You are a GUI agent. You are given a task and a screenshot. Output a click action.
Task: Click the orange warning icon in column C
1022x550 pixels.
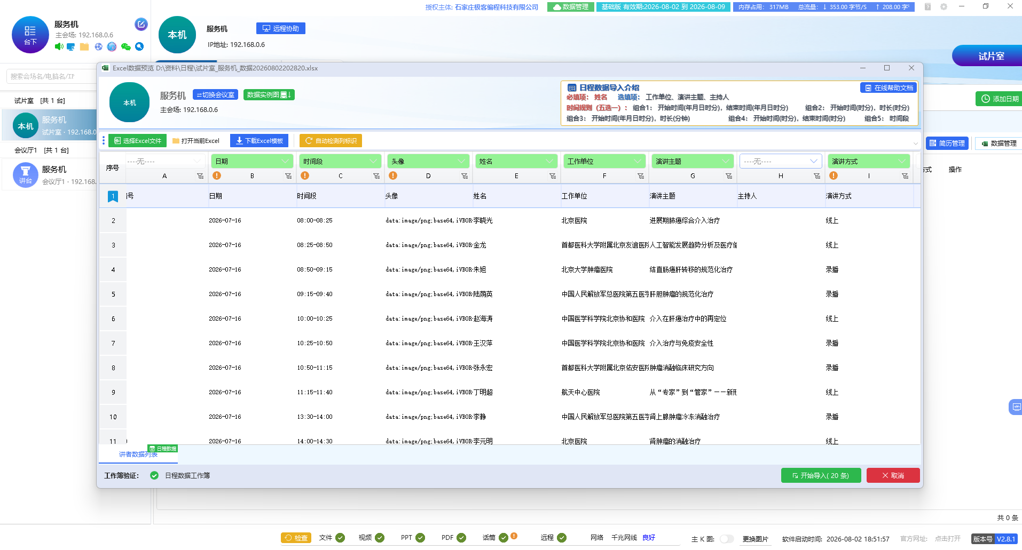click(305, 176)
